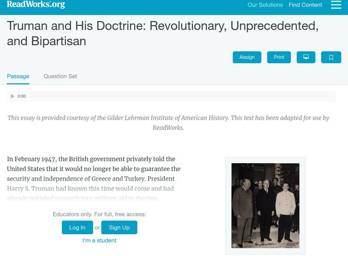
Task: Click the Assign button
Action: [247, 57]
